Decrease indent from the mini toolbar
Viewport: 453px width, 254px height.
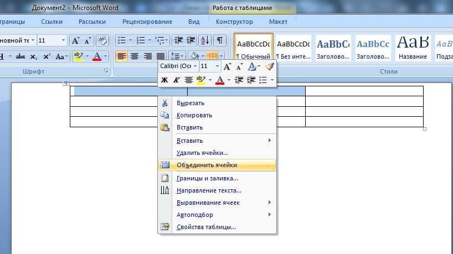click(x=239, y=80)
